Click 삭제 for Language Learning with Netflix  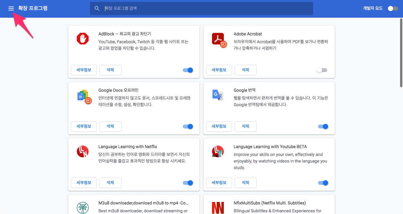110,183
